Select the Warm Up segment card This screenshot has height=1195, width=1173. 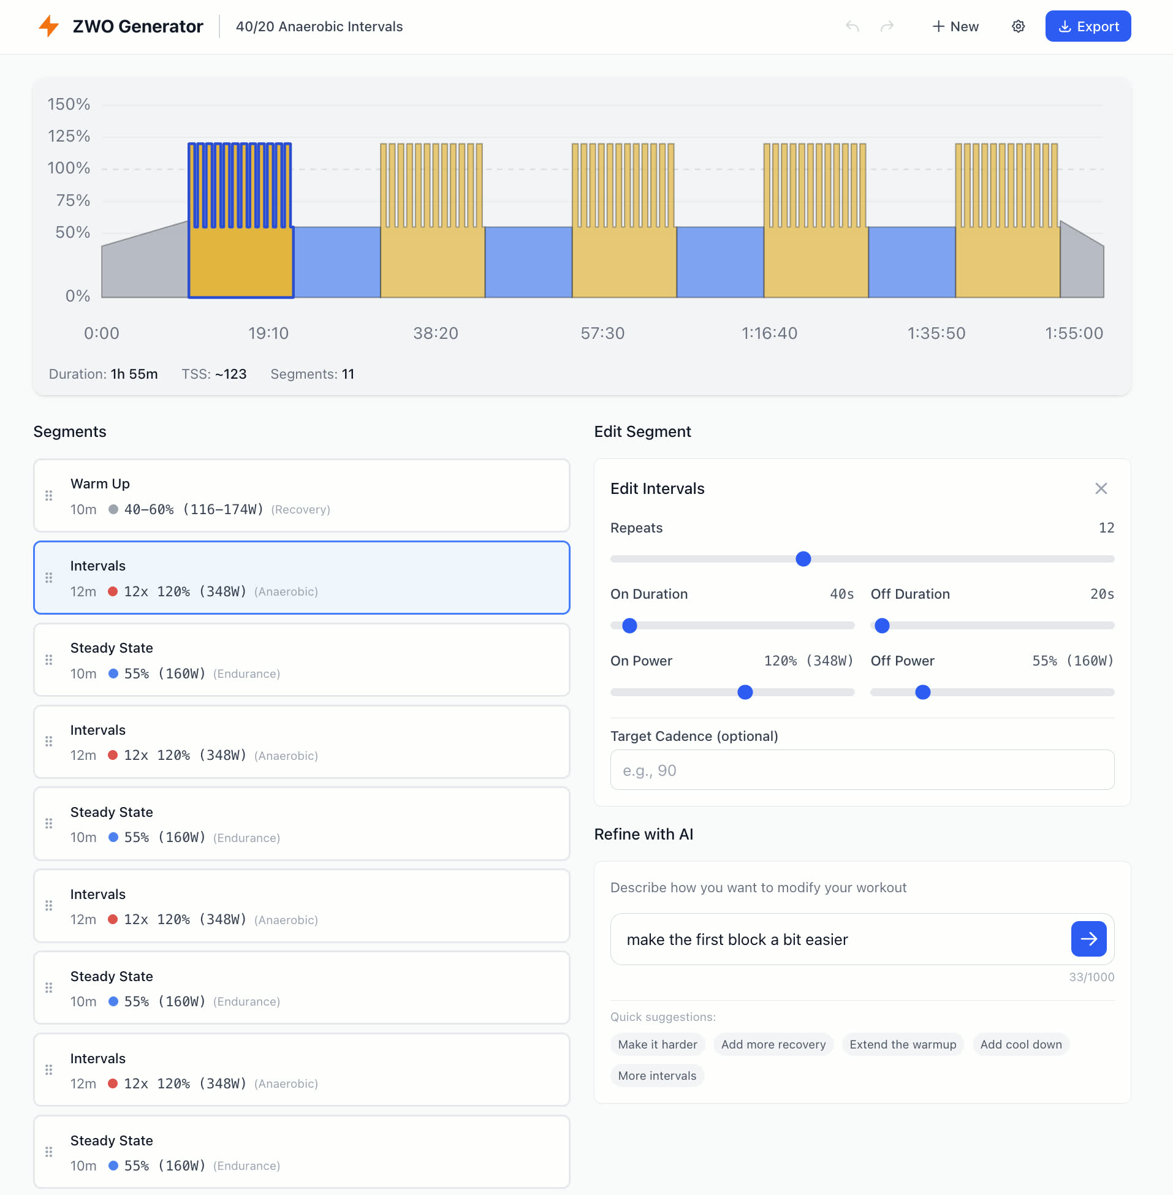point(302,496)
